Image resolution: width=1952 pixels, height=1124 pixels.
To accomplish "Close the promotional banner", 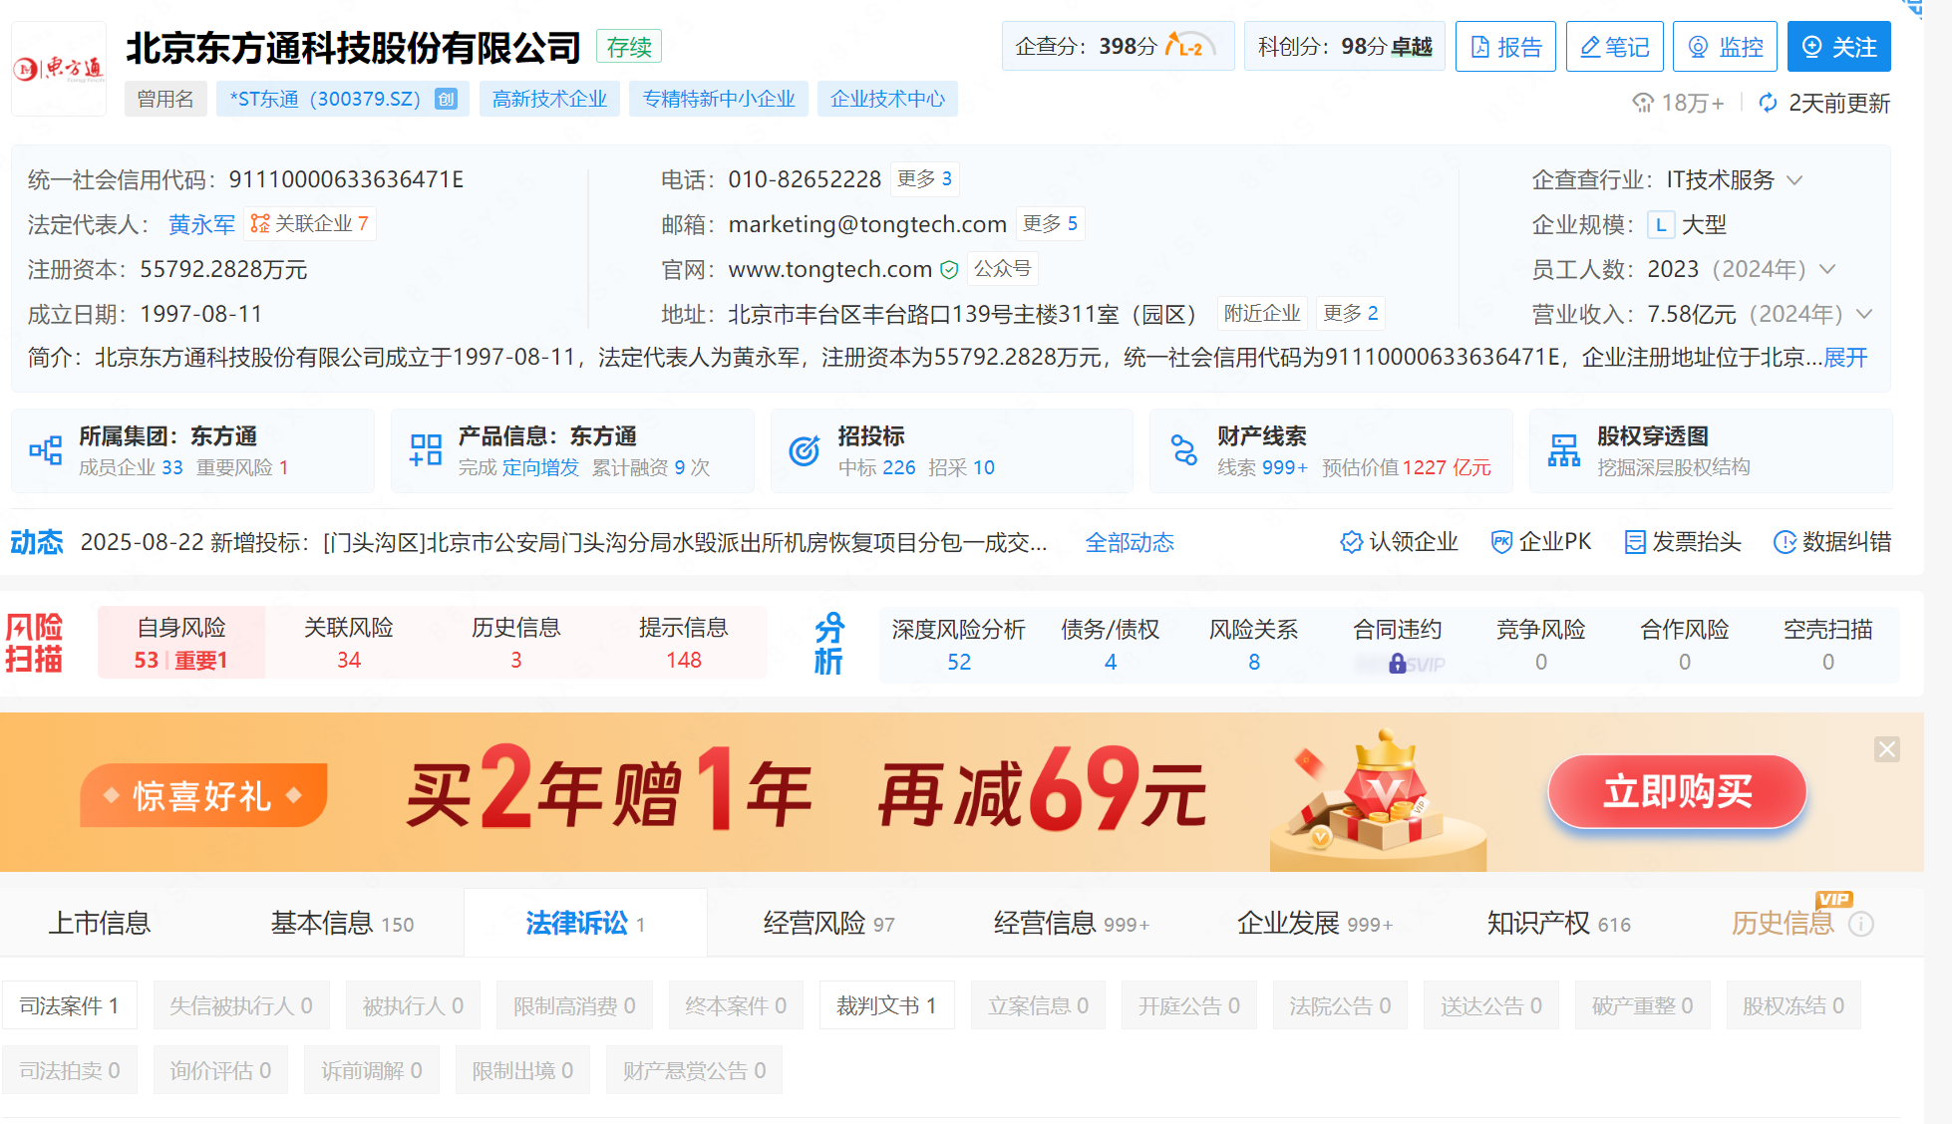I will [x=1887, y=749].
